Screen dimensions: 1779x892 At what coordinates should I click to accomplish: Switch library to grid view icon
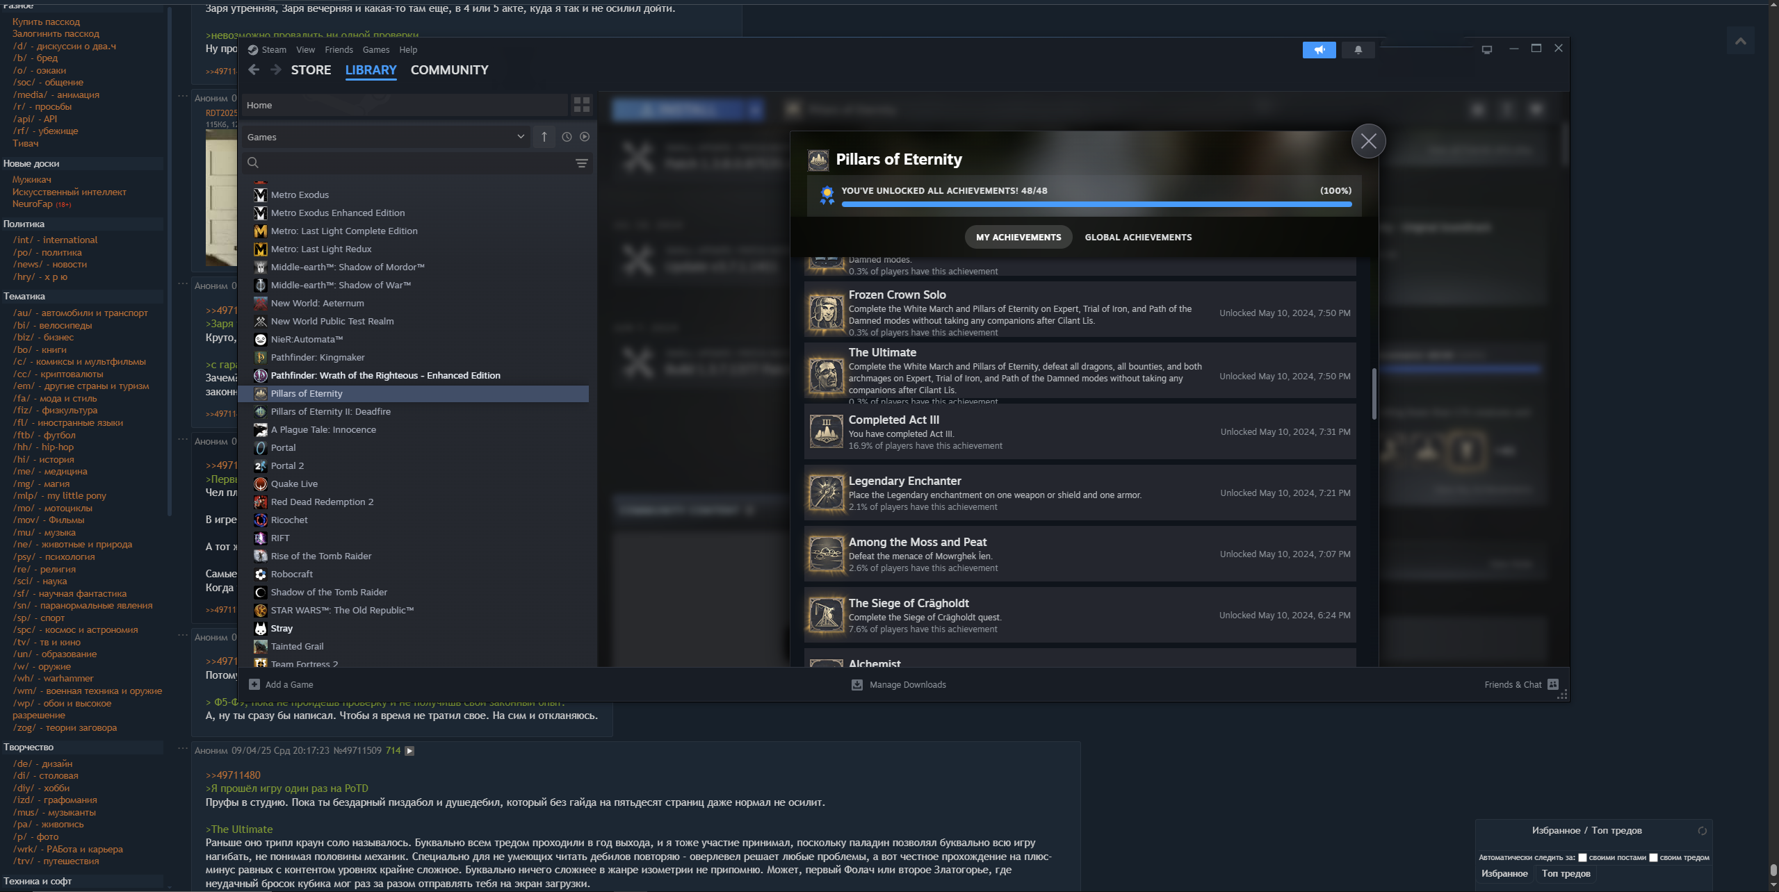[x=581, y=105]
